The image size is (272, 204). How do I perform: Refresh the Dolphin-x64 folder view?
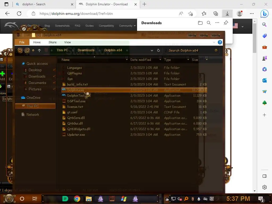158,50
